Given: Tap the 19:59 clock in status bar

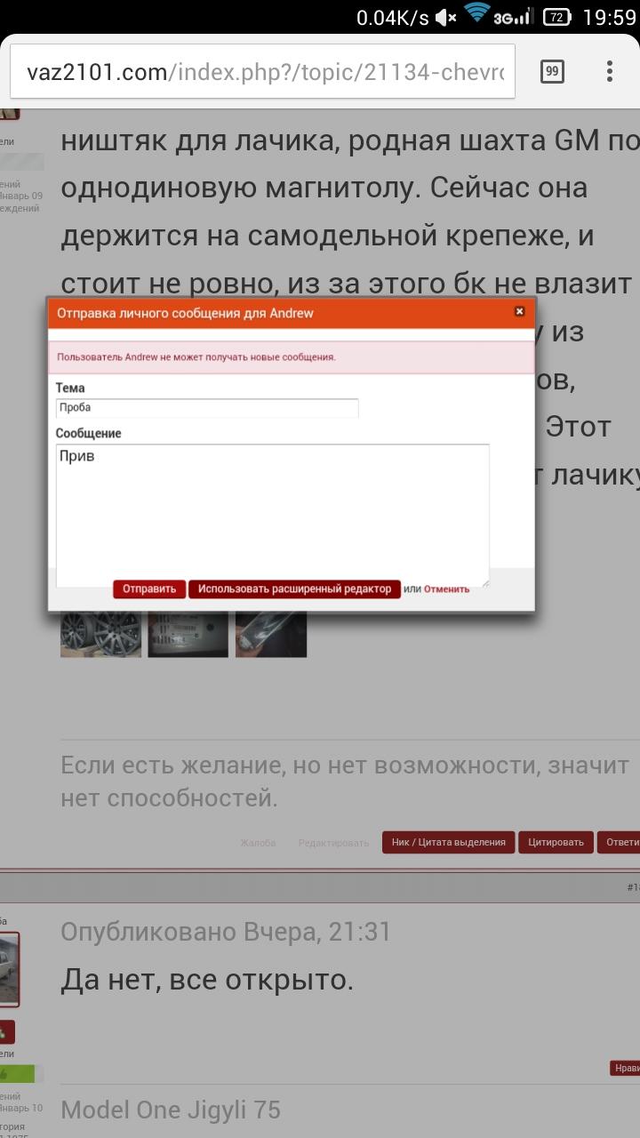Looking at the screenshot, I should 610,17.
